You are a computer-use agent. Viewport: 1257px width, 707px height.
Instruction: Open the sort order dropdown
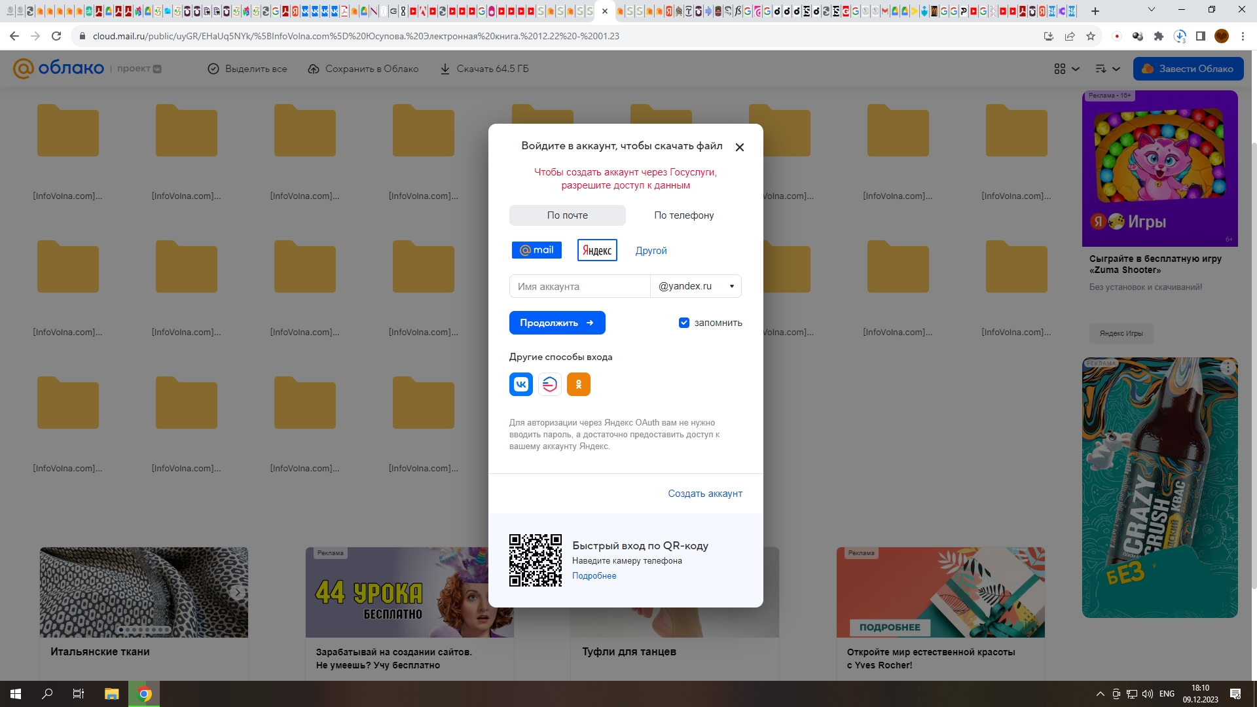1108,69
